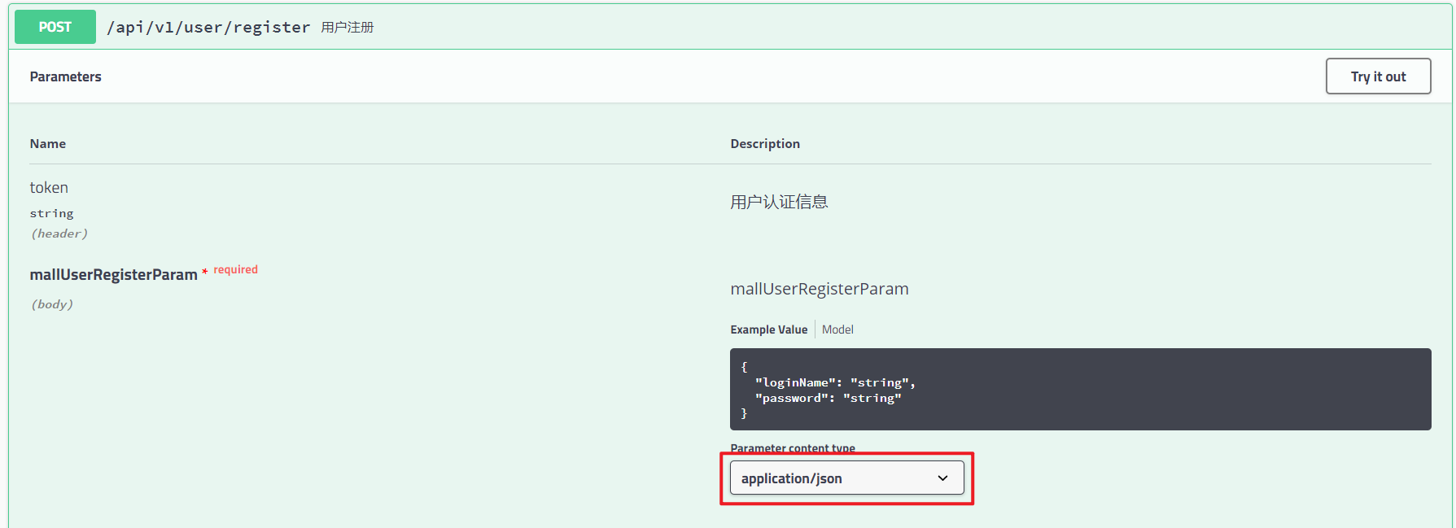Click the Name column header
Screen dimensions: 1456x528
(x=48, y=144)
